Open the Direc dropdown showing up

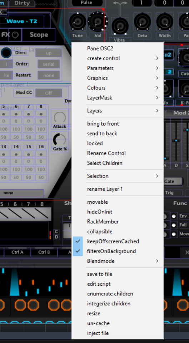pos(49,53)
